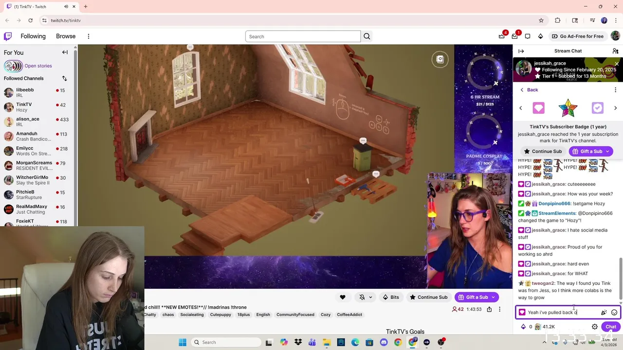Open alison_ace channel in the sidebar

(x=37, y=122)
